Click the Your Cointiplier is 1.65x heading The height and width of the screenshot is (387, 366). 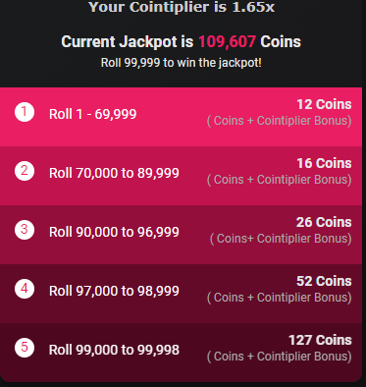(182, 7)
